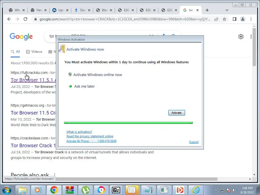Bookmark this page with the star icon
The width and height of the screenshot is (260, 195).
(224, 19)
